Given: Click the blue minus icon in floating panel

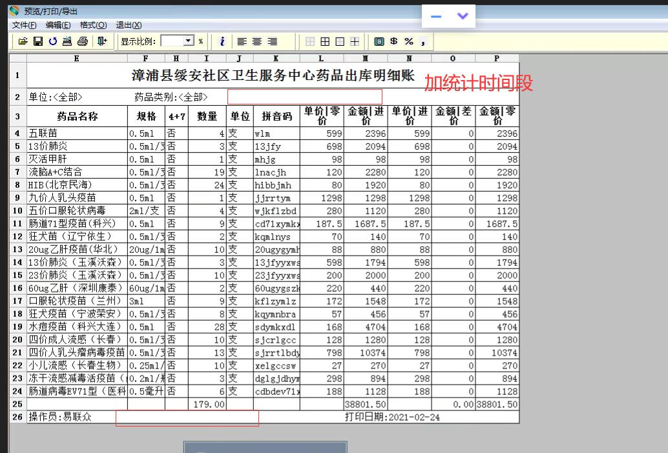Looking at the screenshot, I should [436, 17].
